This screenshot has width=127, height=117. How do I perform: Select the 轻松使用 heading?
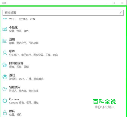point(15,87)
